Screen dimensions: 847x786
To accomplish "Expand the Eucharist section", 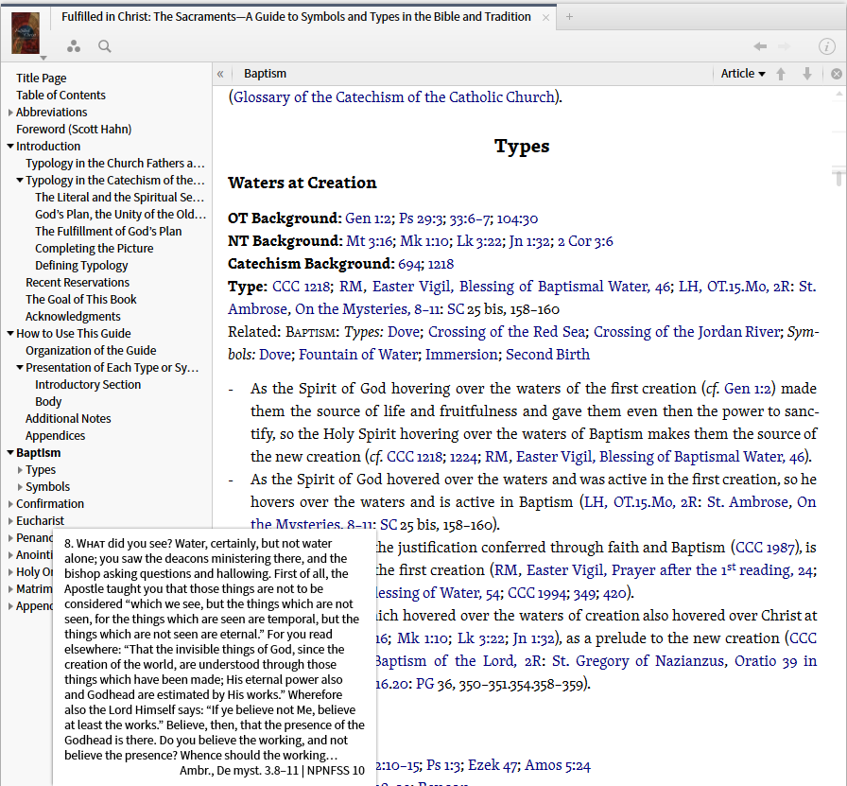I will [x=10, y=521].
